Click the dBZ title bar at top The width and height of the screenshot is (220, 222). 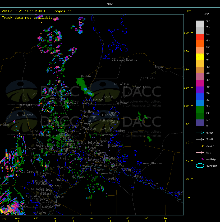point(110,4)
